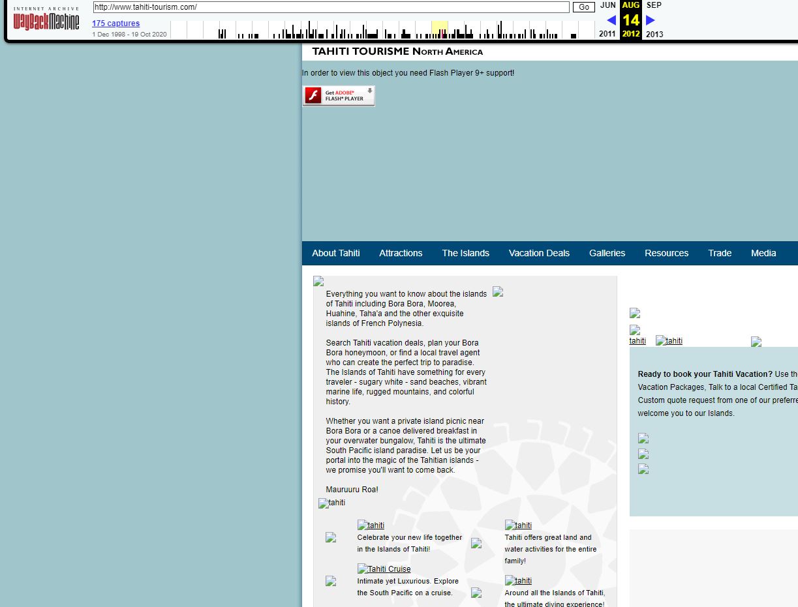798x607 pixels.
Task: Click broken image icon beside diving text
Action: pos(476,593)
